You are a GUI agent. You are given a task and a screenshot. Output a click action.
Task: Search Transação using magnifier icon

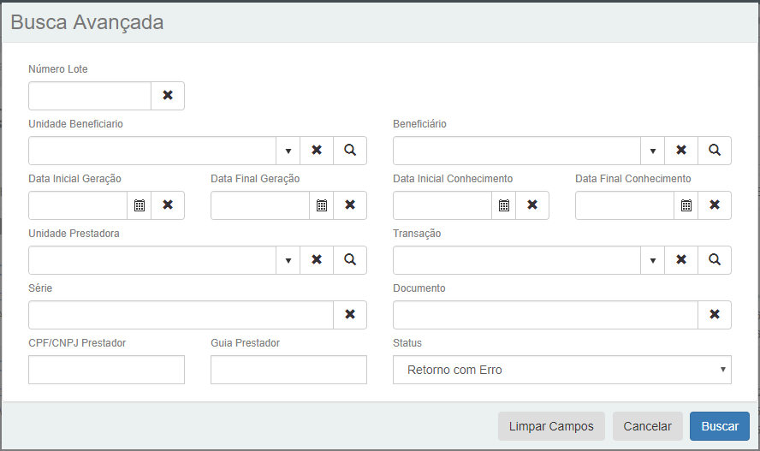click(715, 260)
